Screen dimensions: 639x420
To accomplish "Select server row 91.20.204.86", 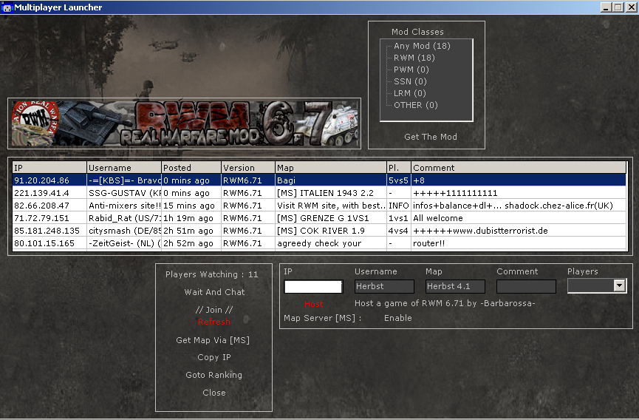I will (319, 180).
